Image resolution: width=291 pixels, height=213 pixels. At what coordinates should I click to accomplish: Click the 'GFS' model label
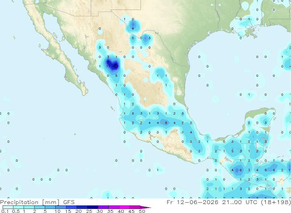coord(69,202)
